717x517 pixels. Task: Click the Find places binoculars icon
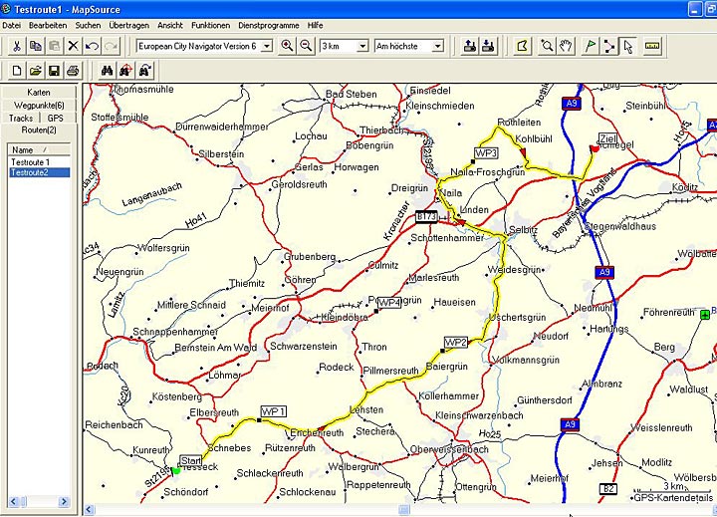tap(108, 71)
